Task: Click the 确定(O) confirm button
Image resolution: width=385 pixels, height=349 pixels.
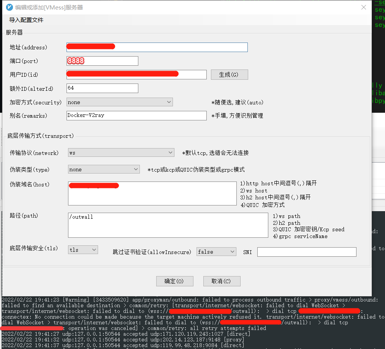Action: 174,281
